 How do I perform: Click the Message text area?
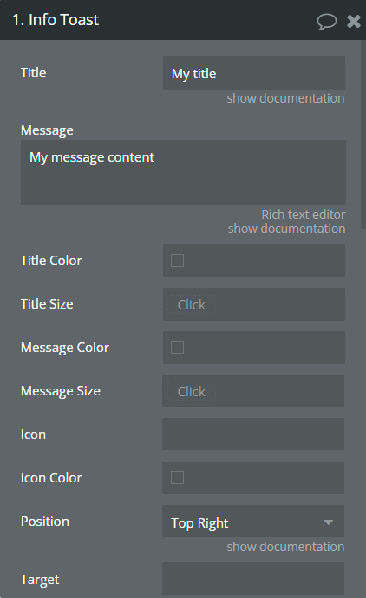[x=183, y=172]
